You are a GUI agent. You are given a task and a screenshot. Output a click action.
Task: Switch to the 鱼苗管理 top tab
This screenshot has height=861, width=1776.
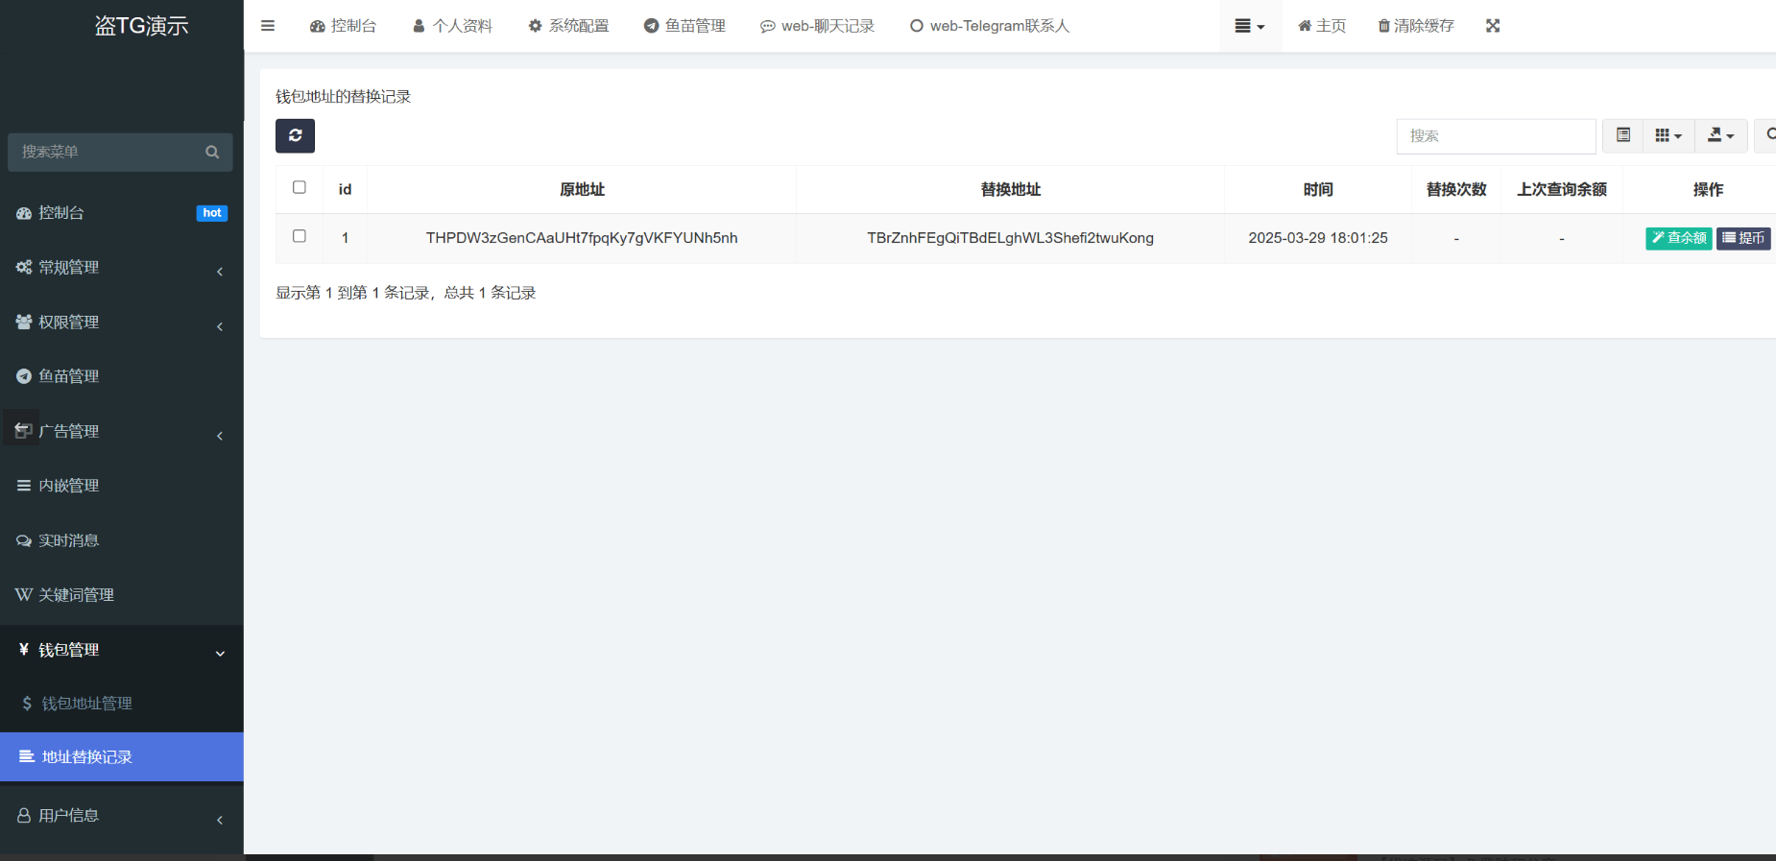(684, 26)
